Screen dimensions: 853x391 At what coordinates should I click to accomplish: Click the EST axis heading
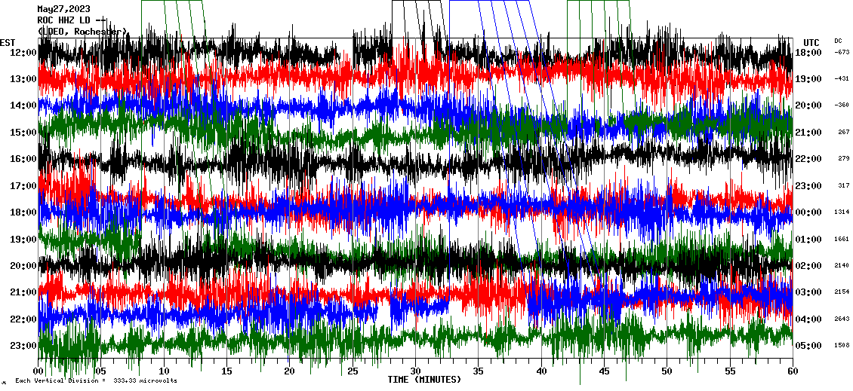(x=8, y=42)
